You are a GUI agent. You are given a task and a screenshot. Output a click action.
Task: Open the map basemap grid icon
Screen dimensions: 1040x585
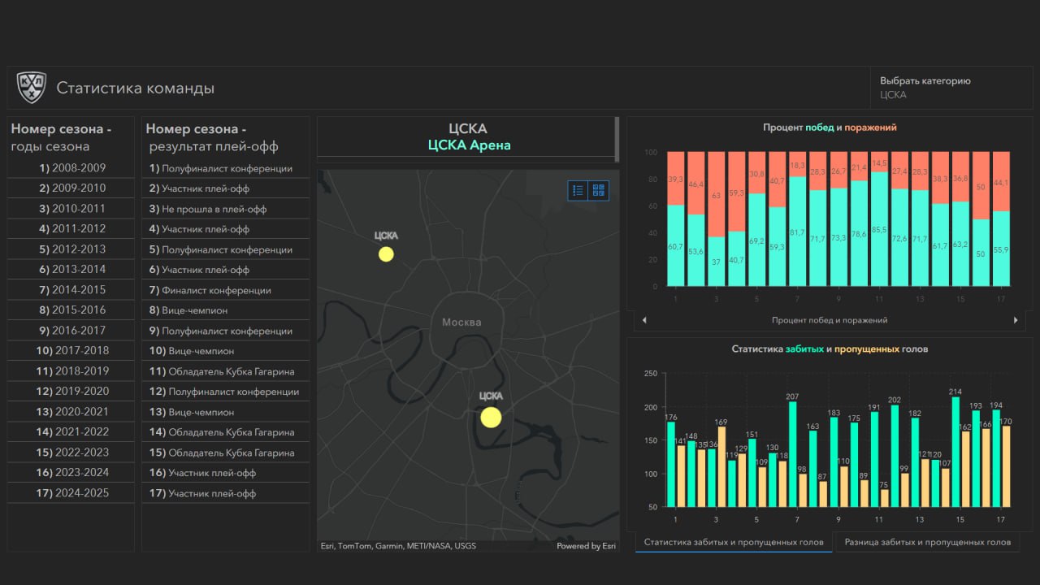[599, 190]
